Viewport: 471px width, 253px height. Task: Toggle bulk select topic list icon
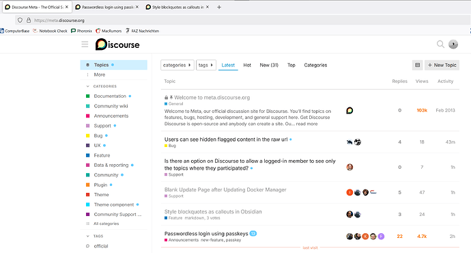[418, 65]
